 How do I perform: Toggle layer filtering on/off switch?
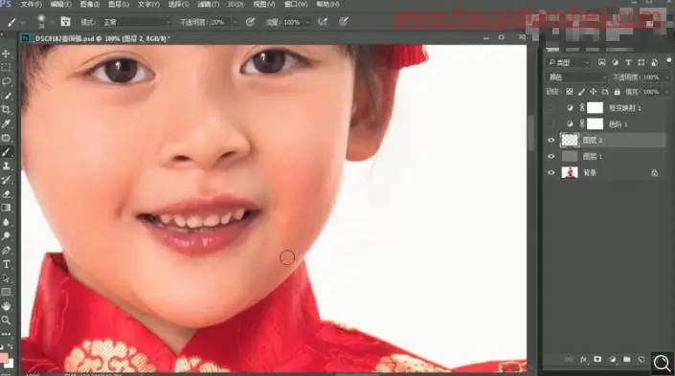point(668,61)
